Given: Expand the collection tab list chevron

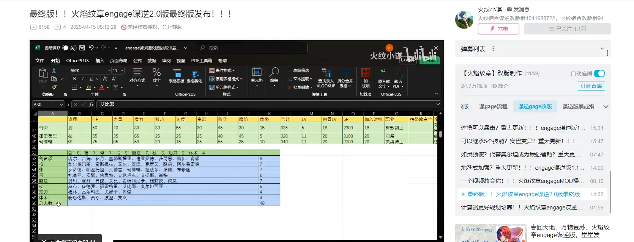Looking at the screenshot, I should coord(606,107).
